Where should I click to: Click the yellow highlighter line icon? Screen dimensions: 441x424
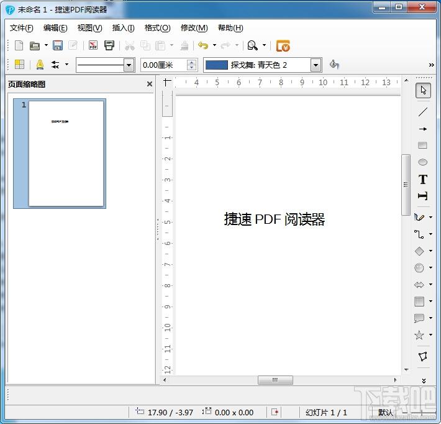[x=40, y=65]
